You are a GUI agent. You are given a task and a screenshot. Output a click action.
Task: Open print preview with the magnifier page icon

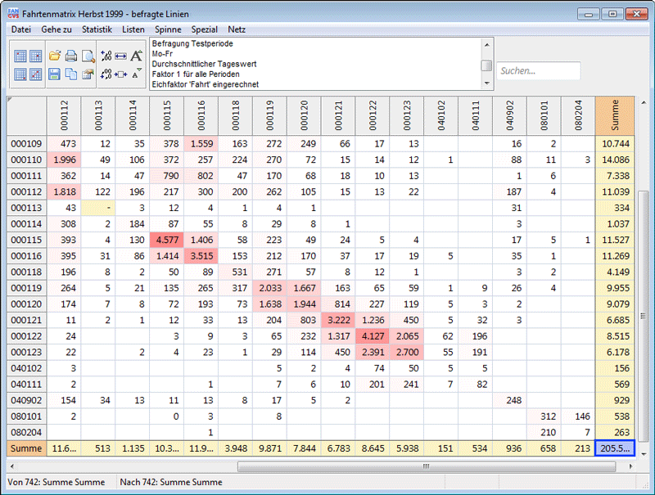click(x=88, y=56)
